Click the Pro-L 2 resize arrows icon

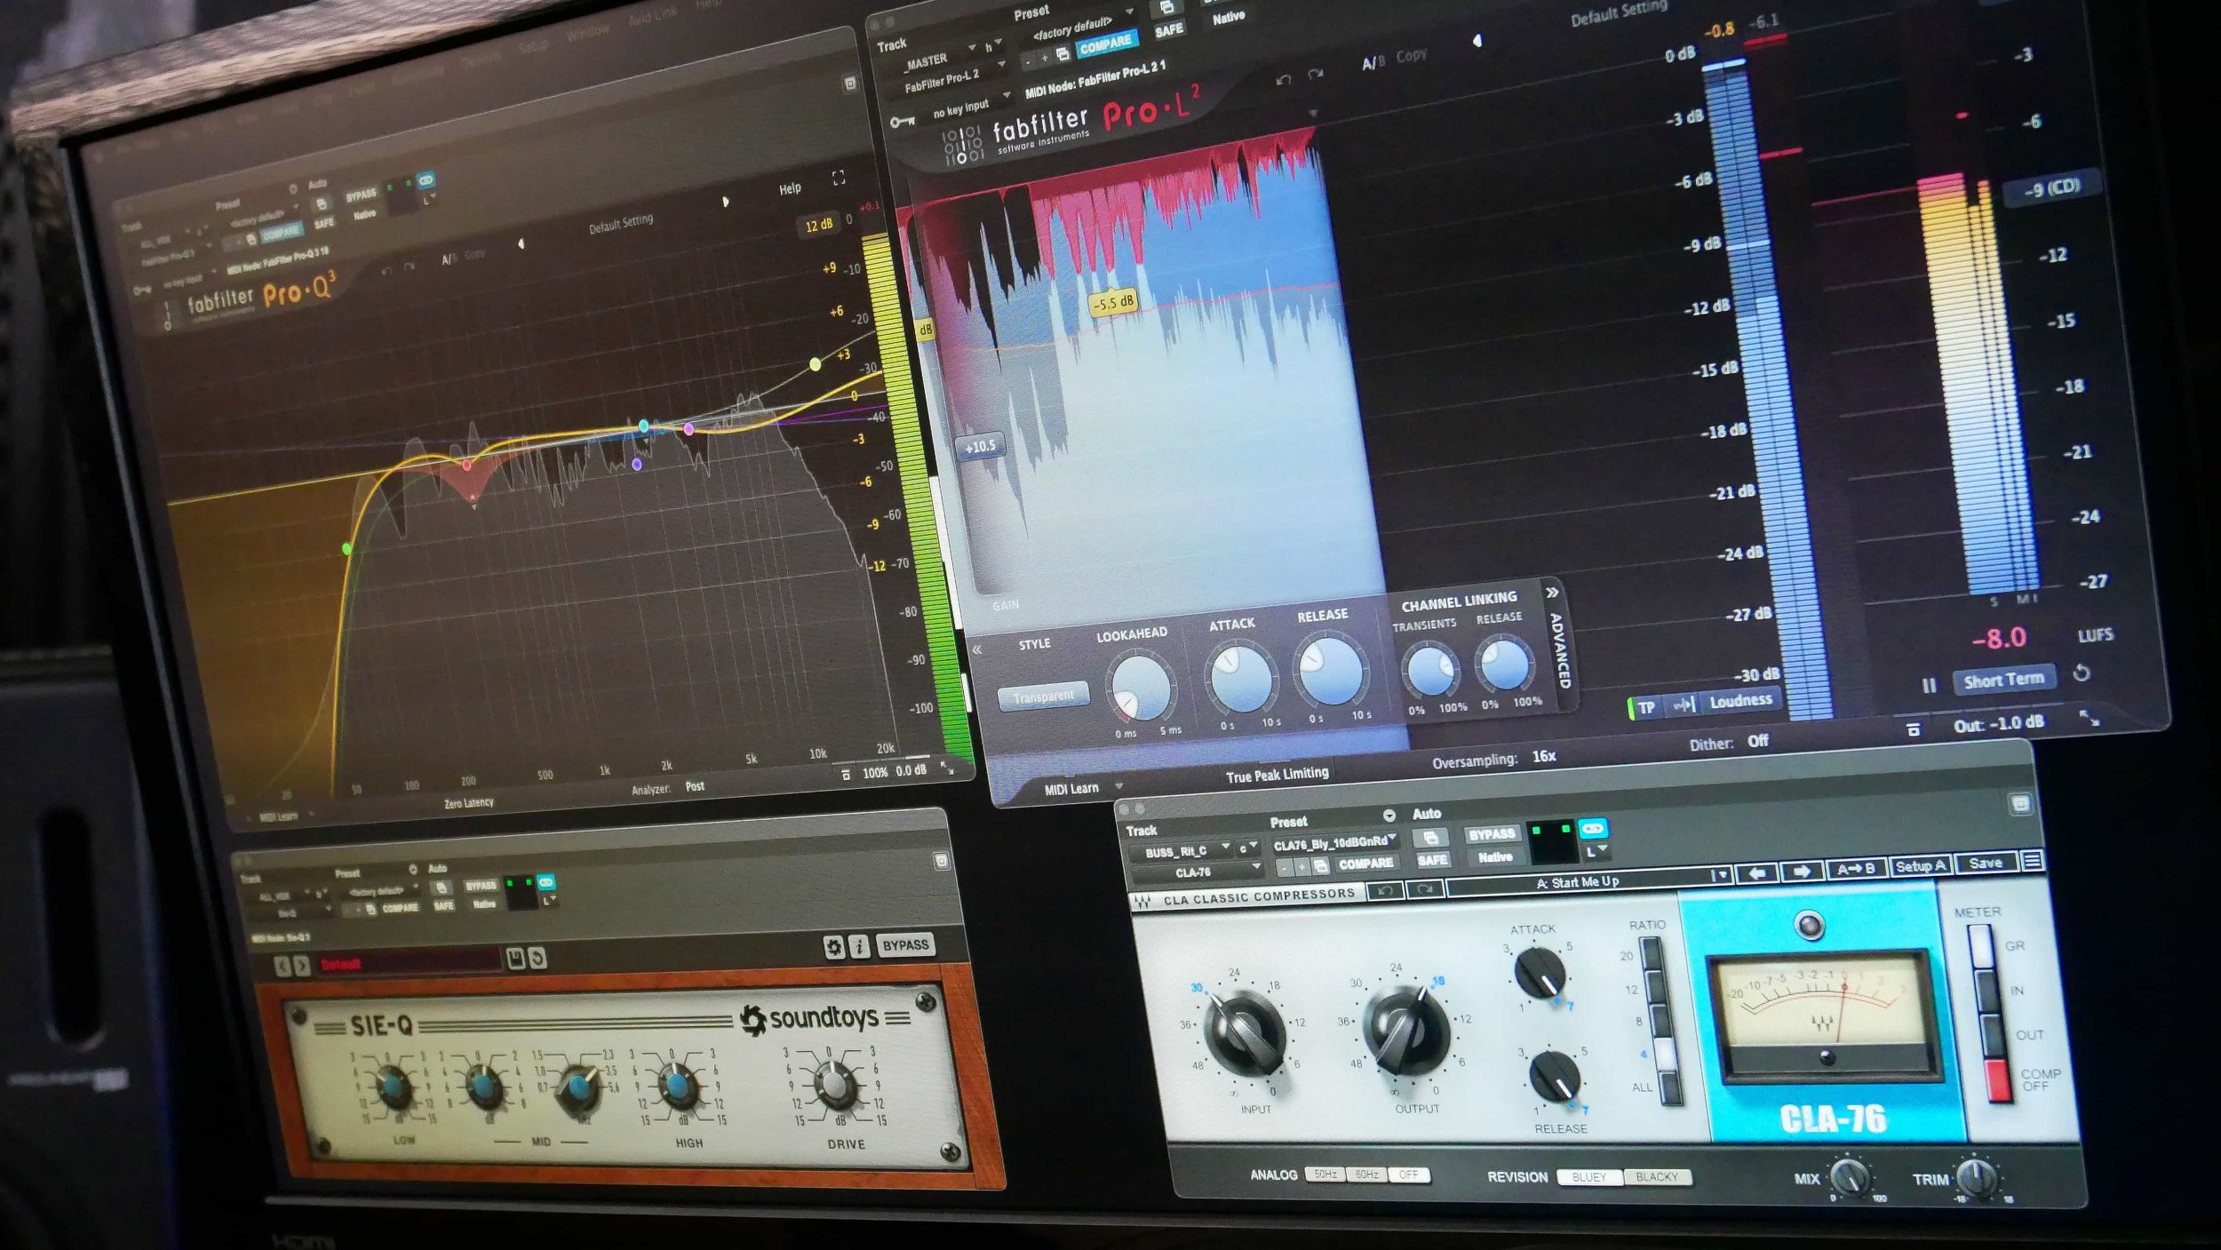point(2090,718)
